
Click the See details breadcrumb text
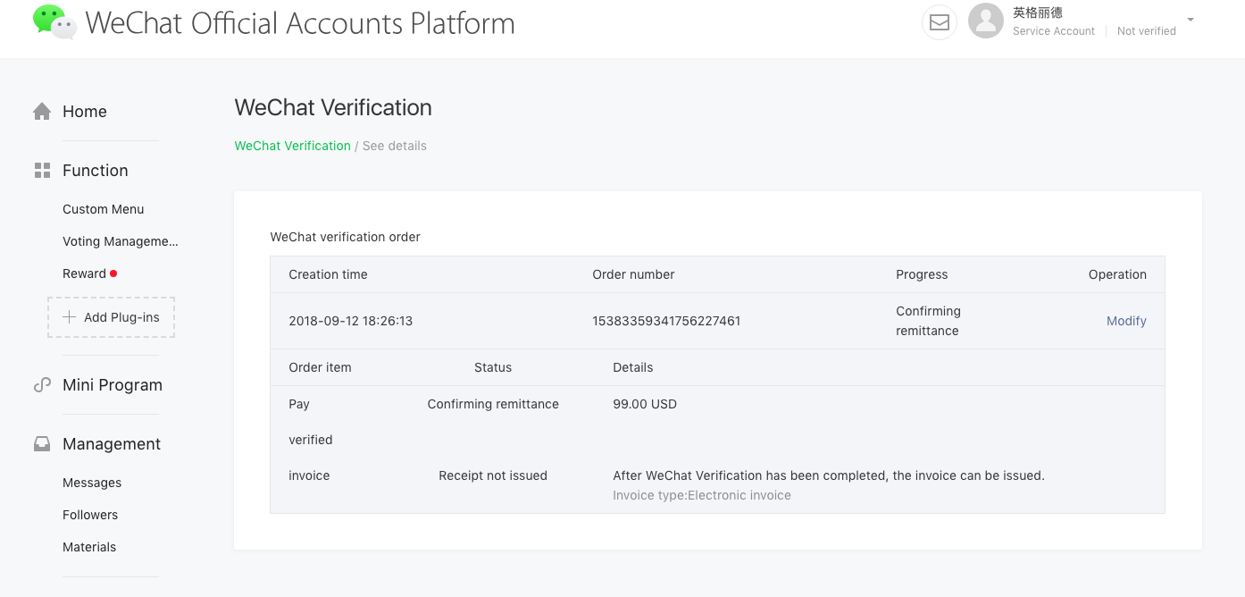pyautogui.click(x=395, y=146)
